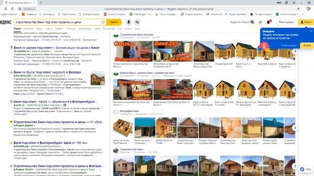This screenshot has width=314, height=176.
Task: Close the current browser tab
Action: [x=34, y=2]
